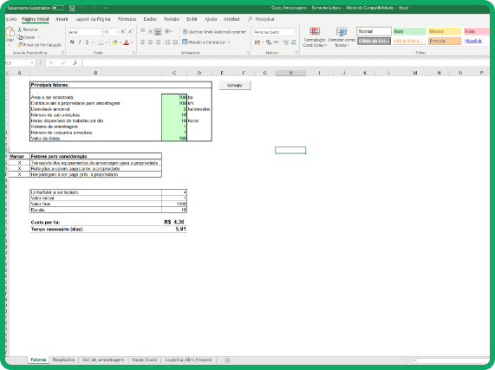
Task: Open number format Personalizado dropdown
Action: coord(295,32)
